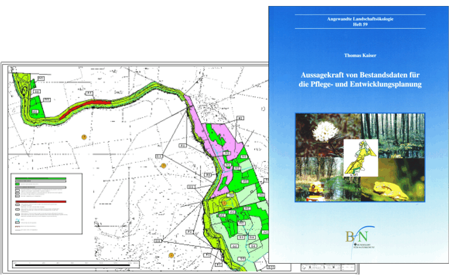
Task: Click the bright green block at map's upper-left
Action: coord(37,109)
